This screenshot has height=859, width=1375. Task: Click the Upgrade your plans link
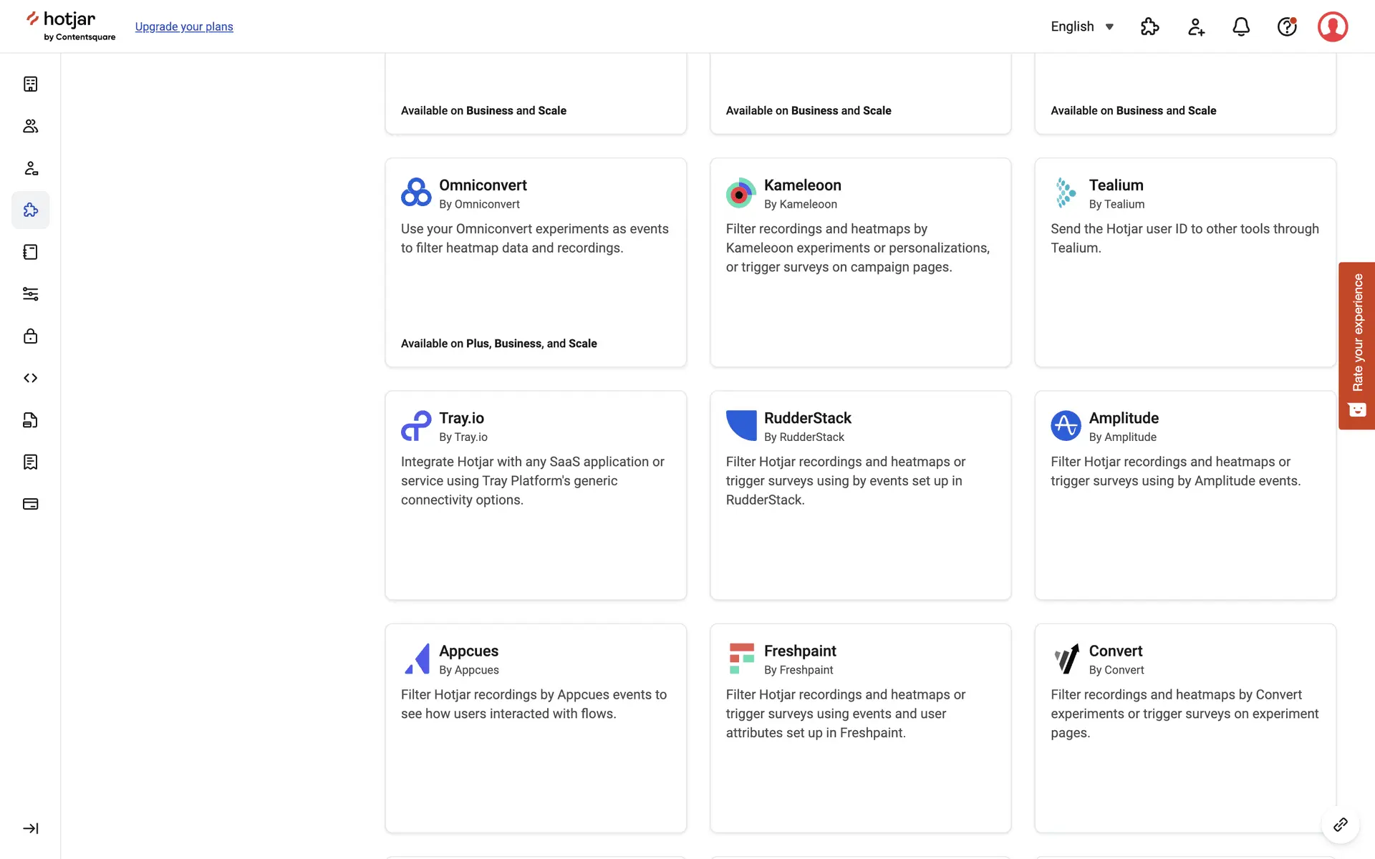pyautogui.click(x=184, y=26)
